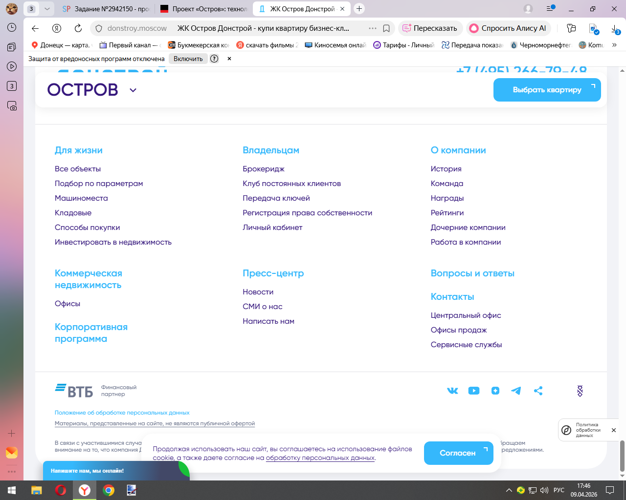
Task: Open File Explorer in the taskbar
Action: pos(37,490)
